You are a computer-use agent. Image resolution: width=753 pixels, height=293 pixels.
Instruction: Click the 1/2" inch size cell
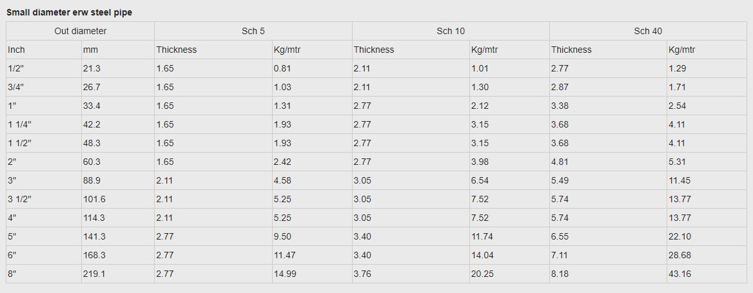point(44,68)
